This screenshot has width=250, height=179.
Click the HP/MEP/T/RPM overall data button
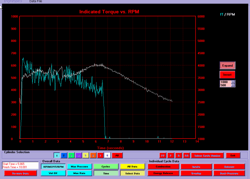pos(53,167)
